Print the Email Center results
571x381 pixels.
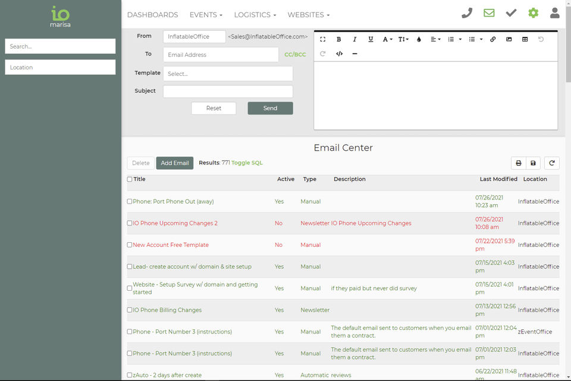[519, 163]
